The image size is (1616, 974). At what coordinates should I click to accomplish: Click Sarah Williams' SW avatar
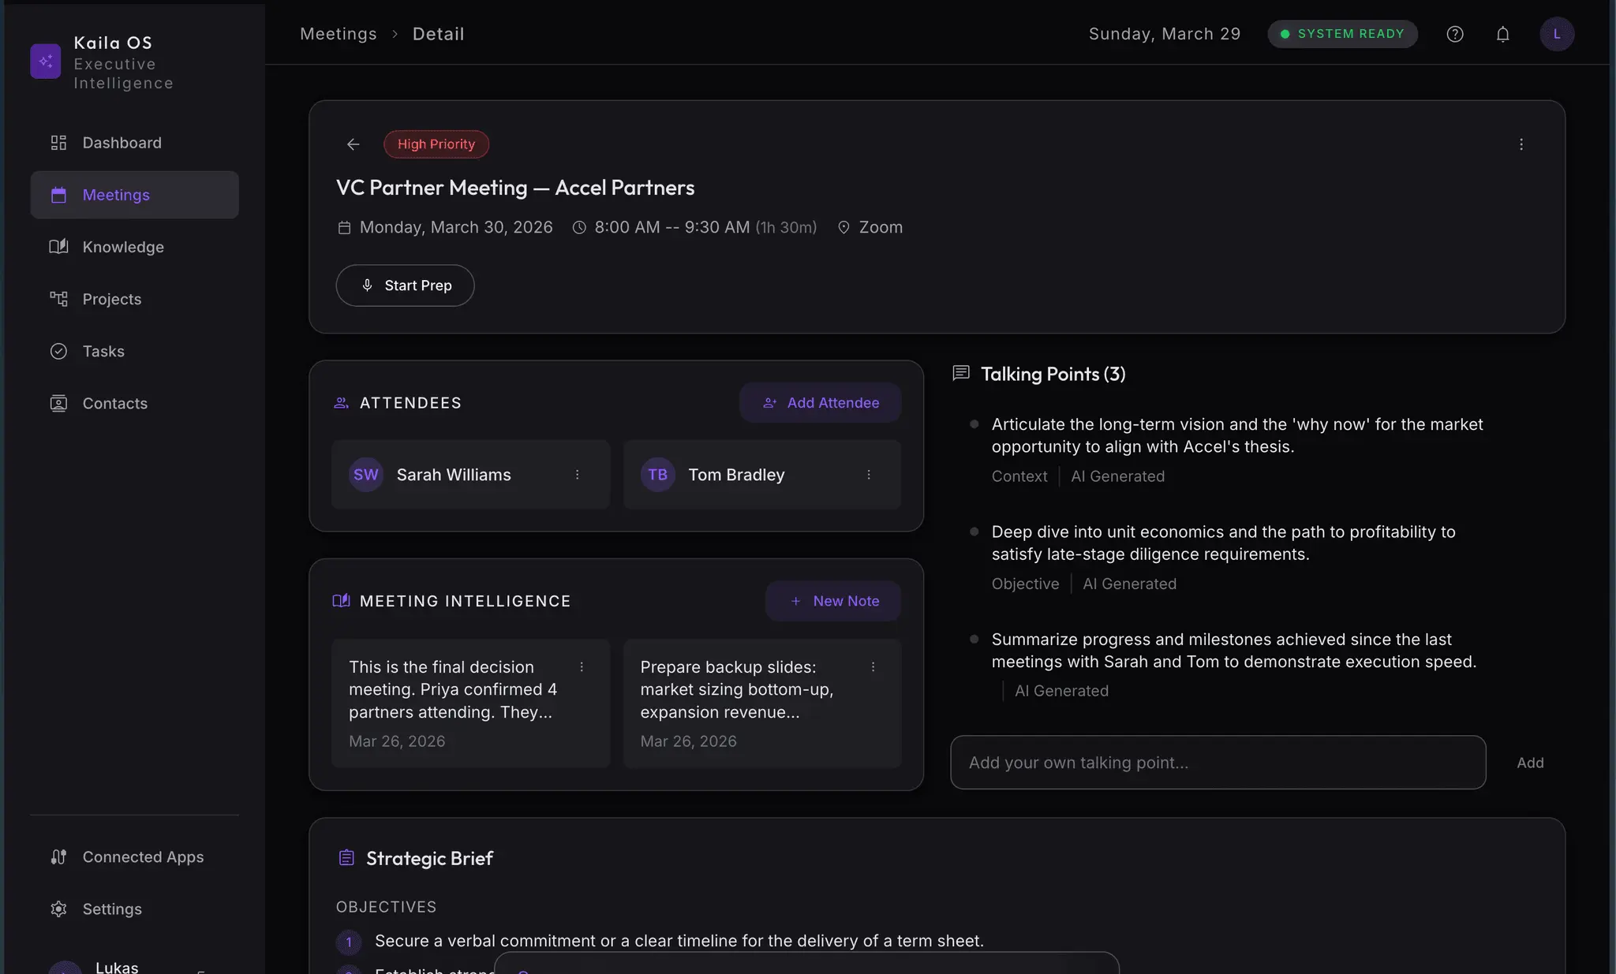coord(365,475)
